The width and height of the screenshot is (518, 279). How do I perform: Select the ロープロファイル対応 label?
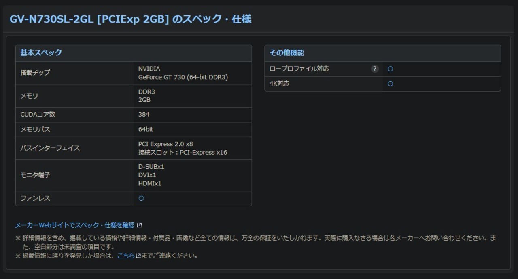click(299, 69)
